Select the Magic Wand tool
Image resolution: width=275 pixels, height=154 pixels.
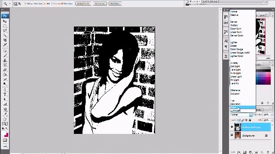tap(5, 36)
